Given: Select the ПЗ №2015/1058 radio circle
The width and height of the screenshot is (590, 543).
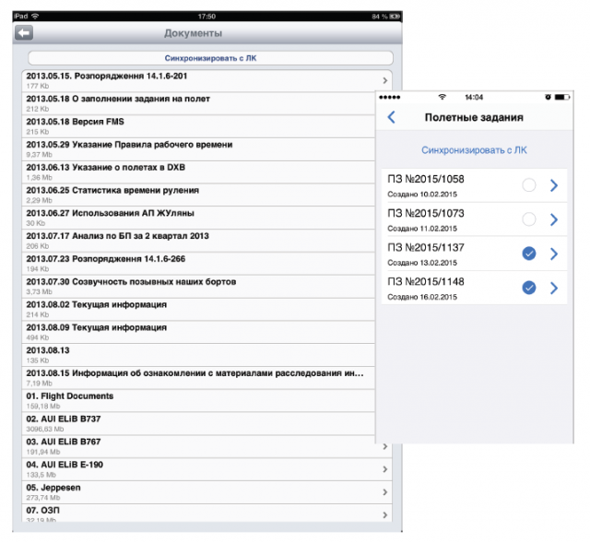Looking at the screenshot, I should (x=528, y=185).
